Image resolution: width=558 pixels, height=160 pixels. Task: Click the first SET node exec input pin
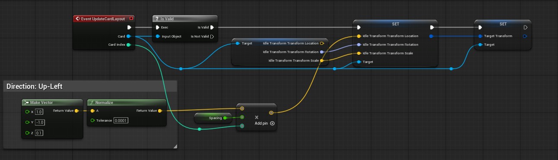point(358,28)
